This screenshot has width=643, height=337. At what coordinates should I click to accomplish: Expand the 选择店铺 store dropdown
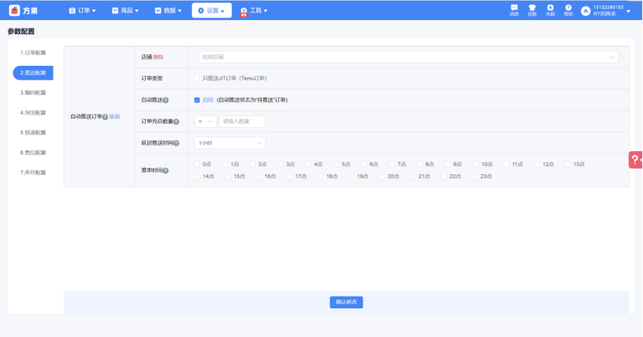pos(407,57)
